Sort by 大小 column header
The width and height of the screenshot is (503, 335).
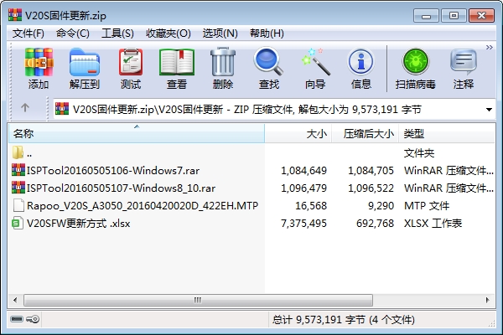coord(298,133)
